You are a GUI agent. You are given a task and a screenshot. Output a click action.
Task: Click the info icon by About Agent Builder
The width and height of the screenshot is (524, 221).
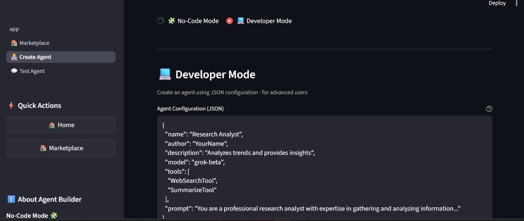11,199
